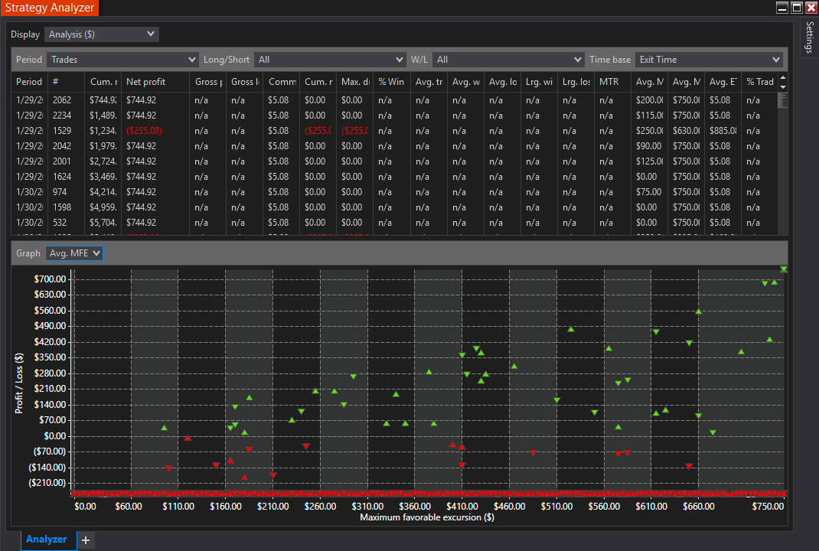Click the table scrollbar down arrow
The width and height of the screenshot is (819, 551).
[x=782, y=87]
